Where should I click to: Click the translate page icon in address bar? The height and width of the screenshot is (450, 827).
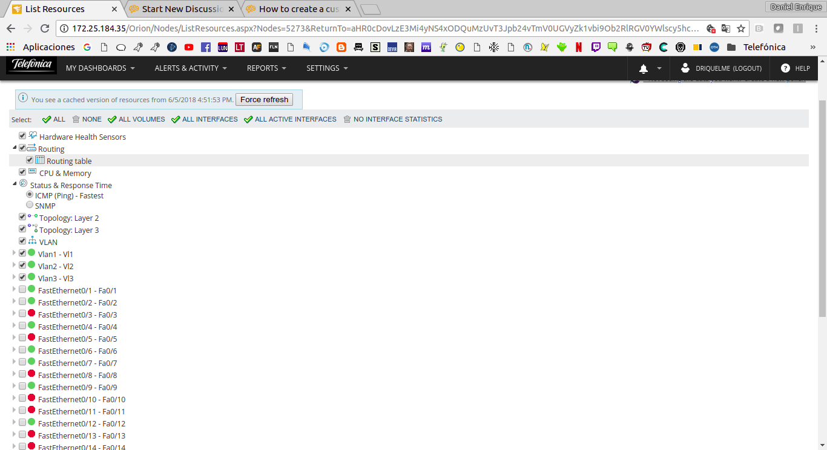(726, 28)
